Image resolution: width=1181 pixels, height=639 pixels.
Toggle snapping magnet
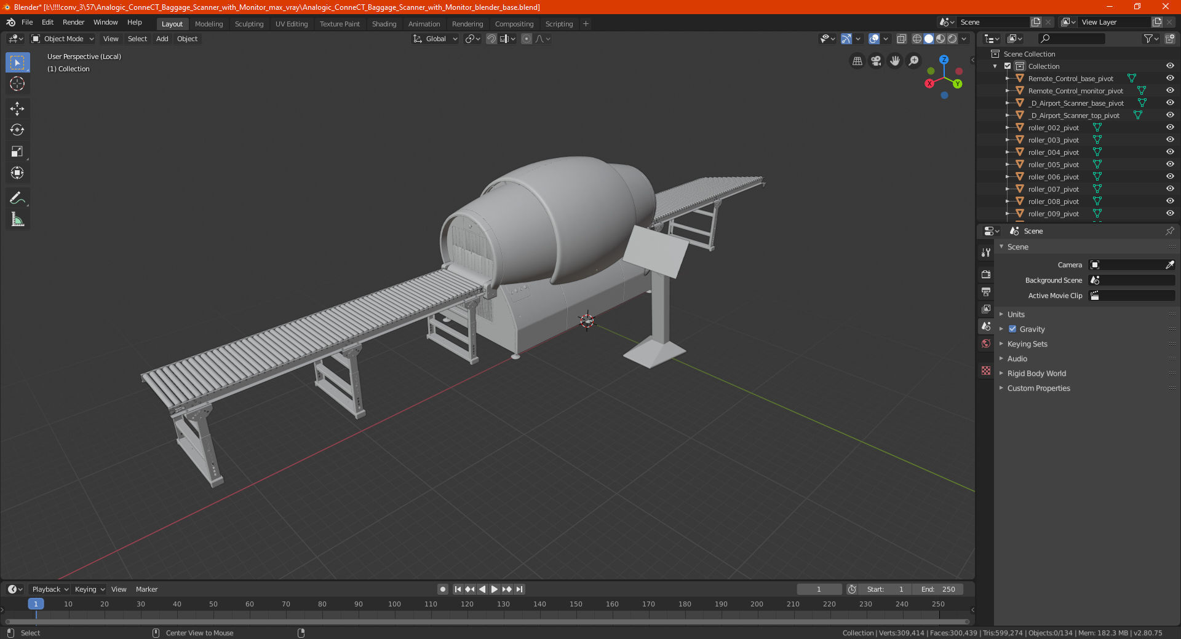tap(491, 39)
